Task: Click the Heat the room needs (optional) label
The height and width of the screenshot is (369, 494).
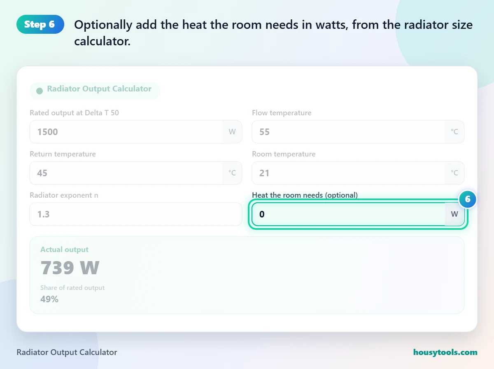Action: pyautogui.click(x=305, y=195)
